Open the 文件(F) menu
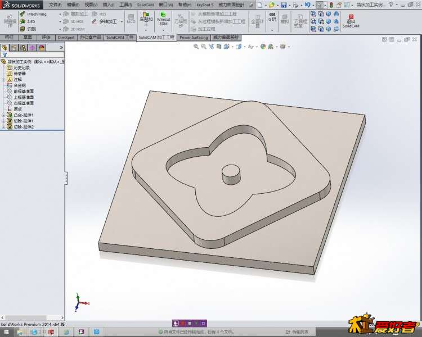The height and width of the screenshot is (337, 422). 55,4
